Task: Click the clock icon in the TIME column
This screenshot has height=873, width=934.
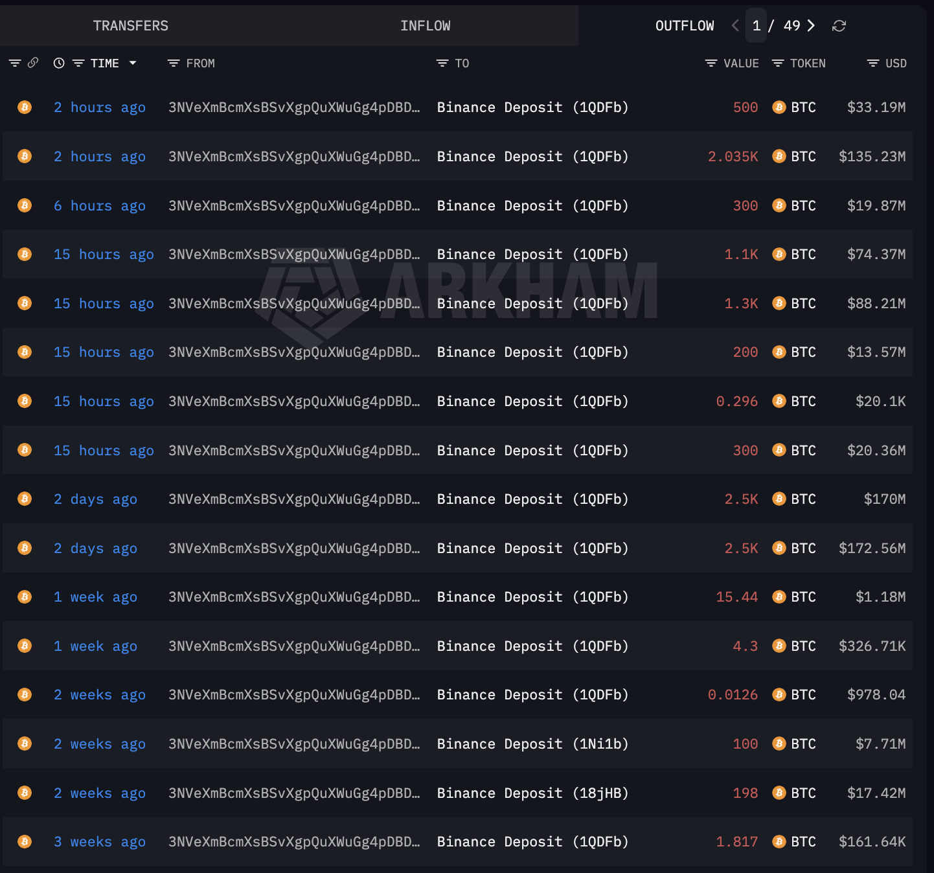Action: (x=59, y=63)
